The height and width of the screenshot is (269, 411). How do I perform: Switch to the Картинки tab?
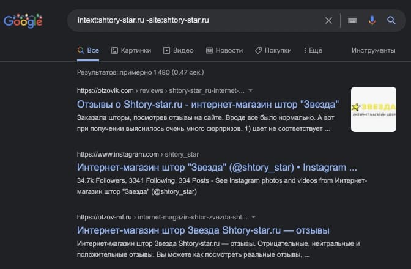coord(131,50)
